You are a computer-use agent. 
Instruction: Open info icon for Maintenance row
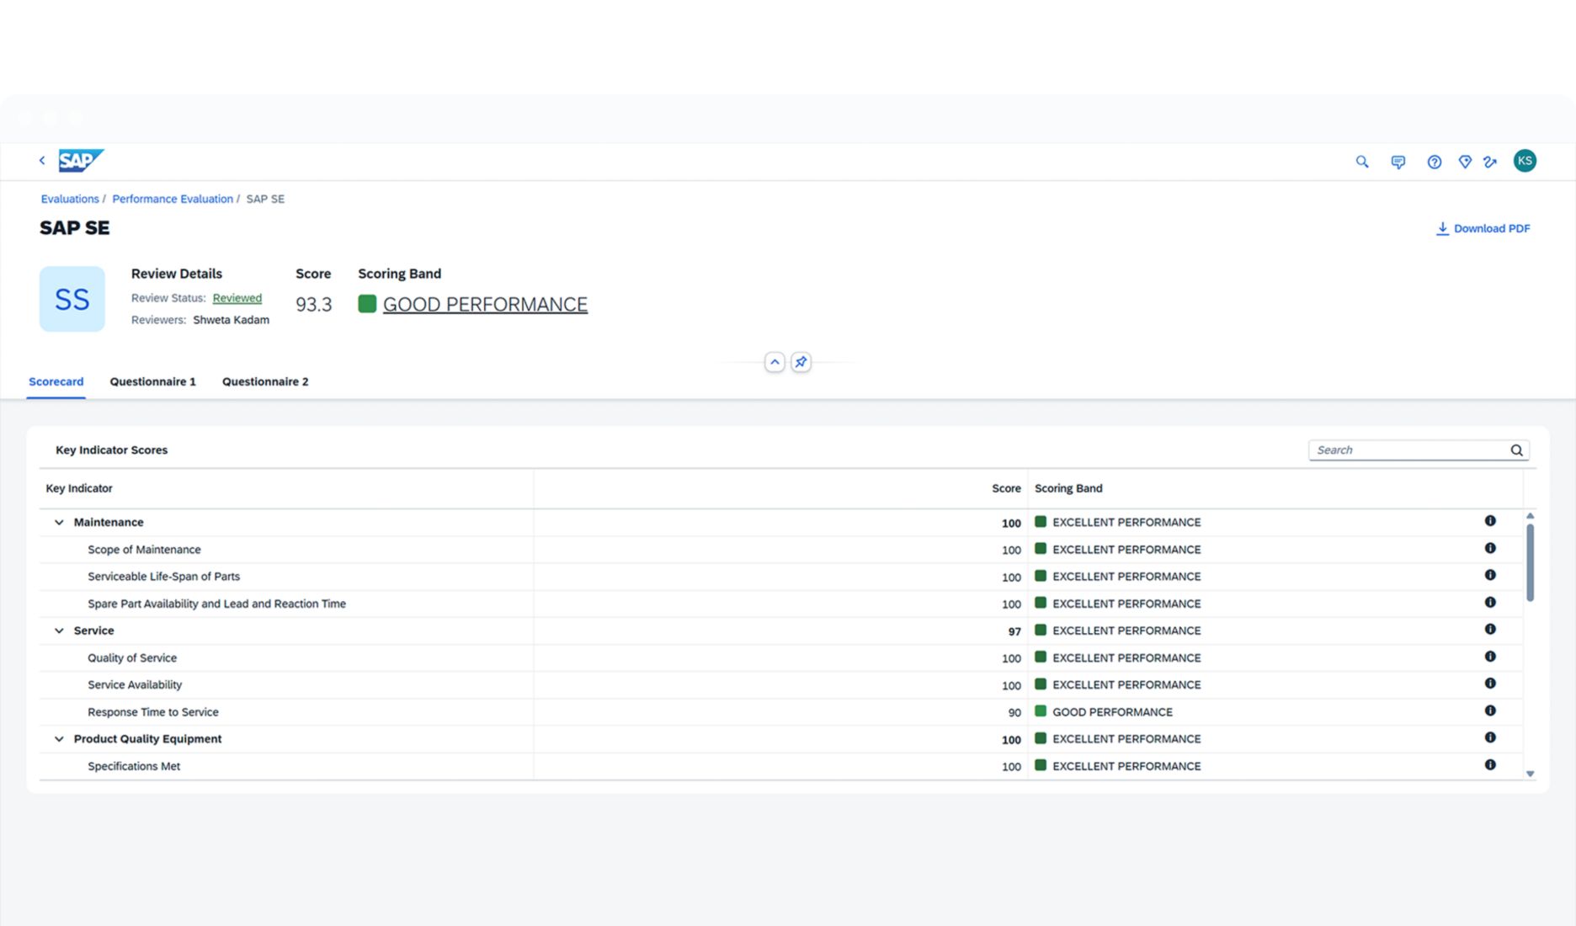[1489, 521]
